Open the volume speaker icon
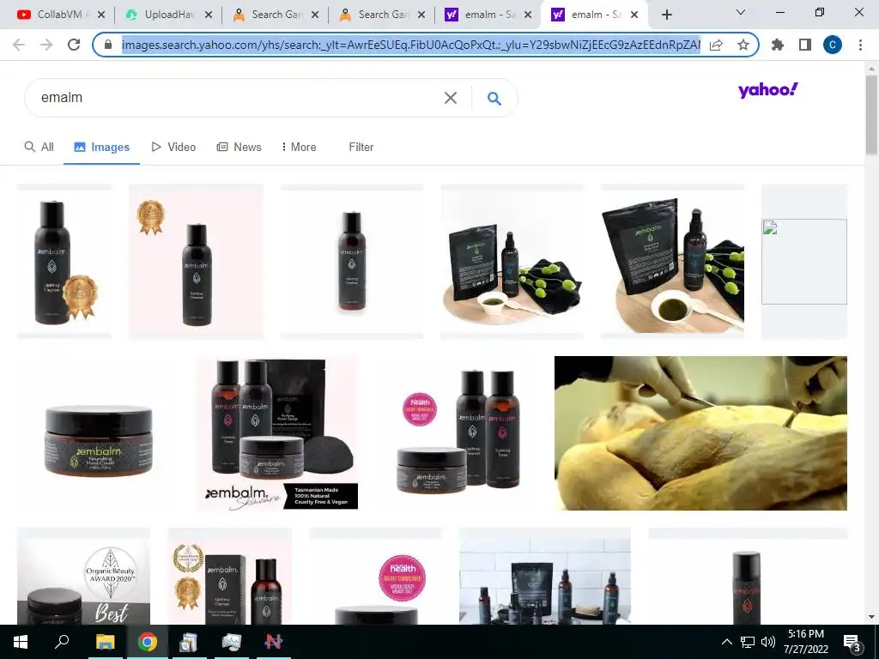This screenshot has height=659, width=879. click(x=768, y=642)
